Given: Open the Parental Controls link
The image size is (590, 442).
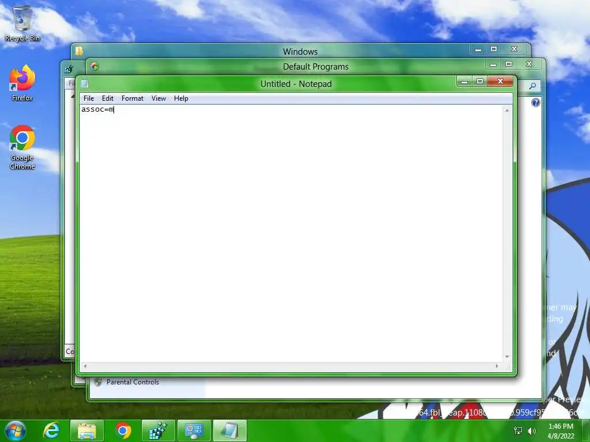Looking at the screenshot, I should pos(133,382).
